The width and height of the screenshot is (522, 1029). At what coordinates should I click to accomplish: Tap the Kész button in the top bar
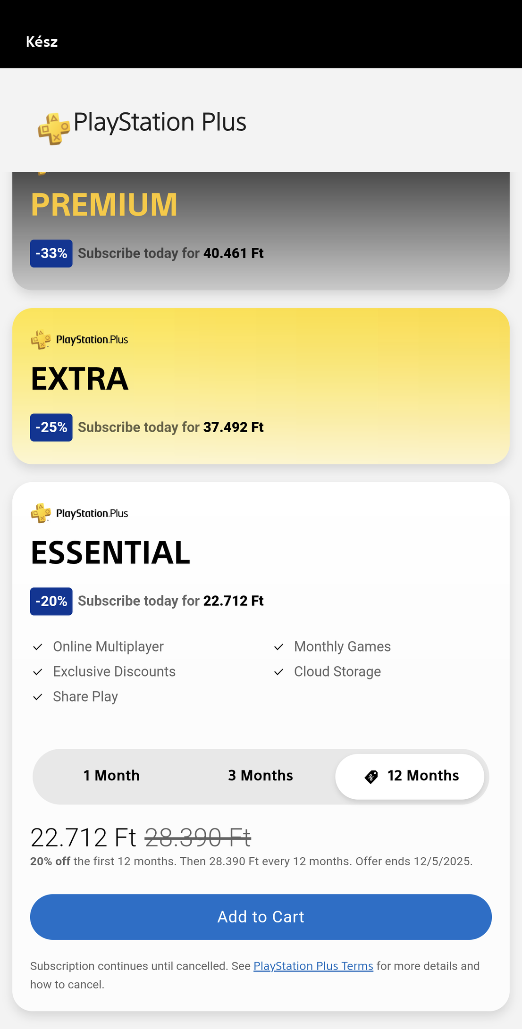[x=42, y=42]
